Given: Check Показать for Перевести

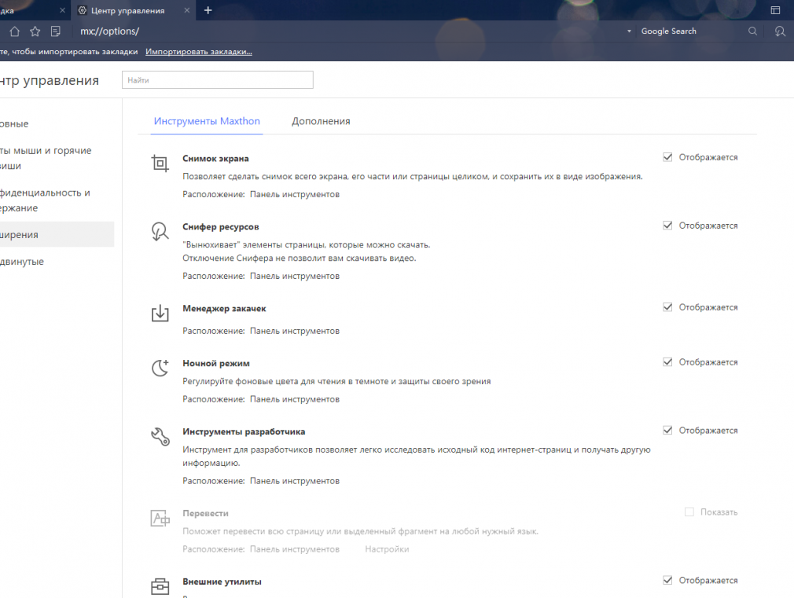Looking at the screenshot, I should 689,512.
